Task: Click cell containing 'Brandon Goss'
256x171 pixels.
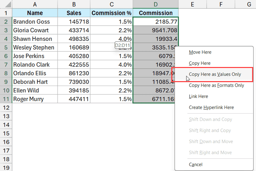Action: pyautogui.click(x=35, y=22)
